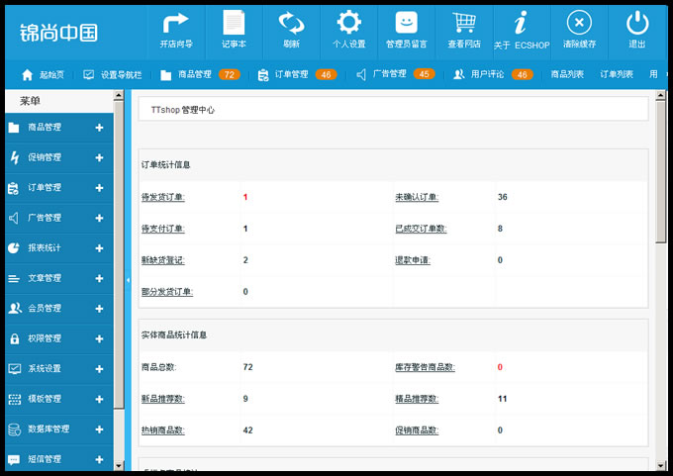The height and width of the screenshot is (476, 673).
Task: Open the 退款申请 link
Action: click(x=413, y=260)
